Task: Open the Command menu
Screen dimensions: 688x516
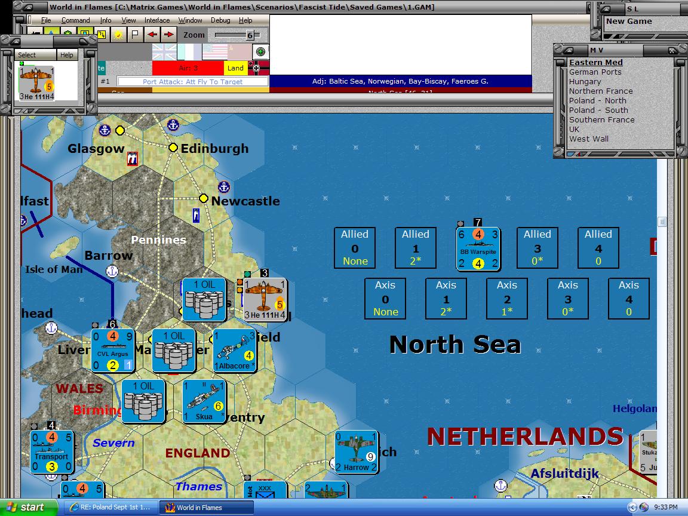Action: 75,20
